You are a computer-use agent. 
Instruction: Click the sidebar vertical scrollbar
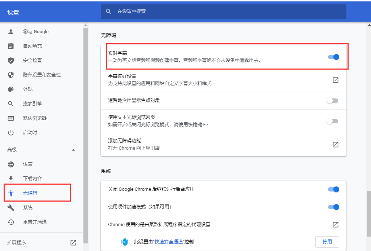click(86, 135)
